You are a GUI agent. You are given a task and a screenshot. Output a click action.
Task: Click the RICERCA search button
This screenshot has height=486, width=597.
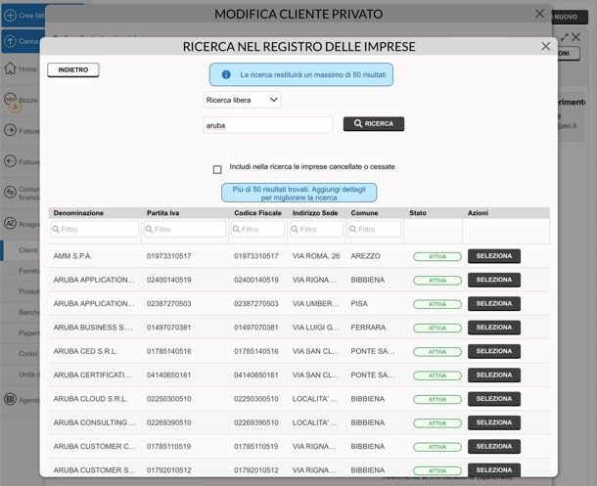(374, 124)
